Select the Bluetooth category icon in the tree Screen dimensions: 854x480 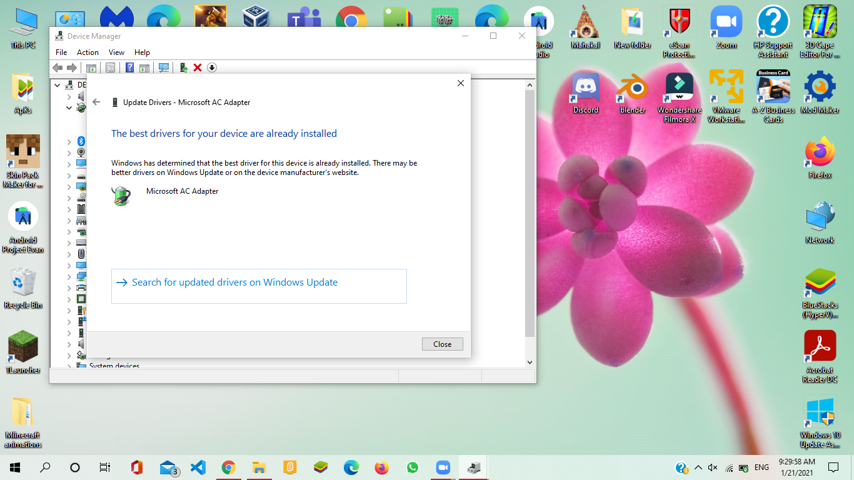(81, 141)
